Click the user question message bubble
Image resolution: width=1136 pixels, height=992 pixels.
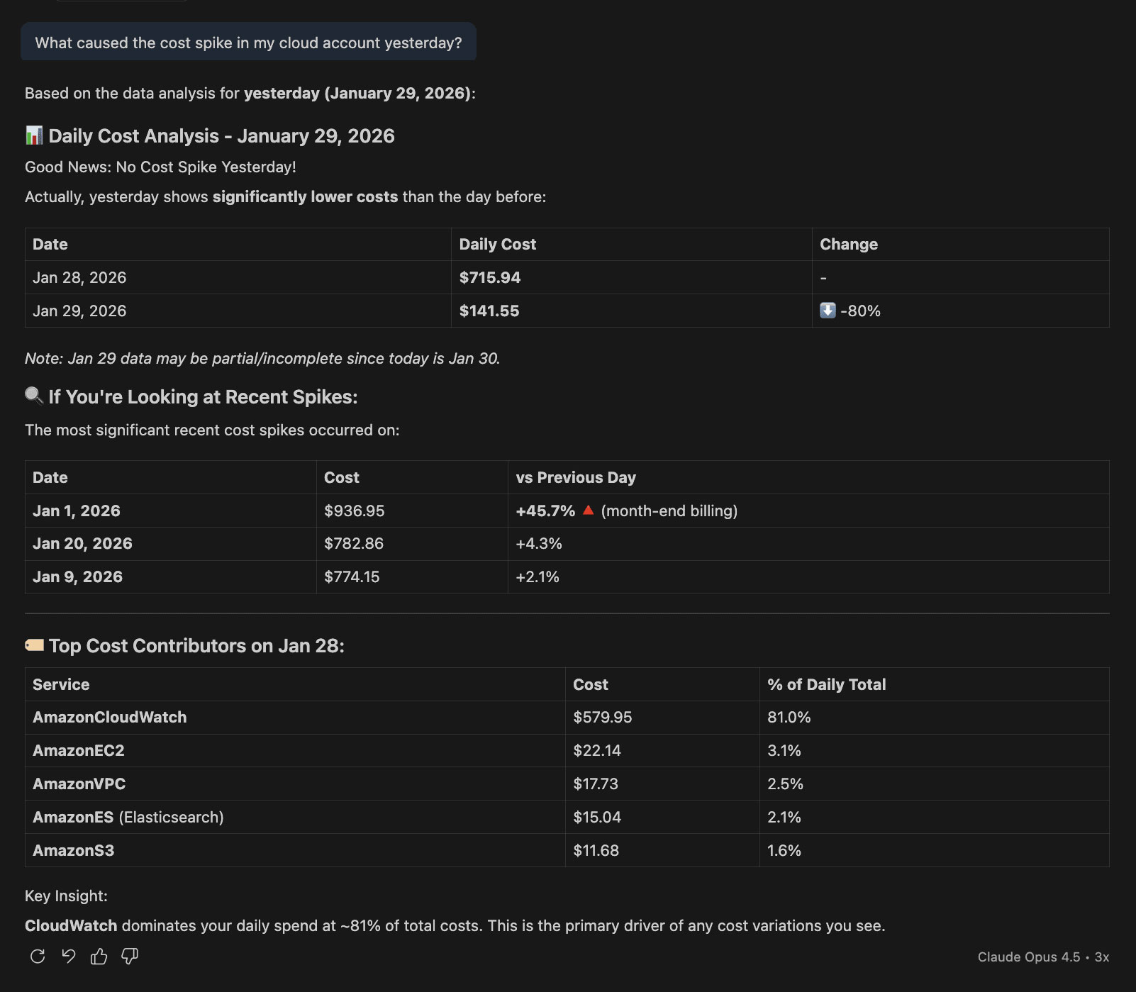pyautogui.click(x=248, y=43)
